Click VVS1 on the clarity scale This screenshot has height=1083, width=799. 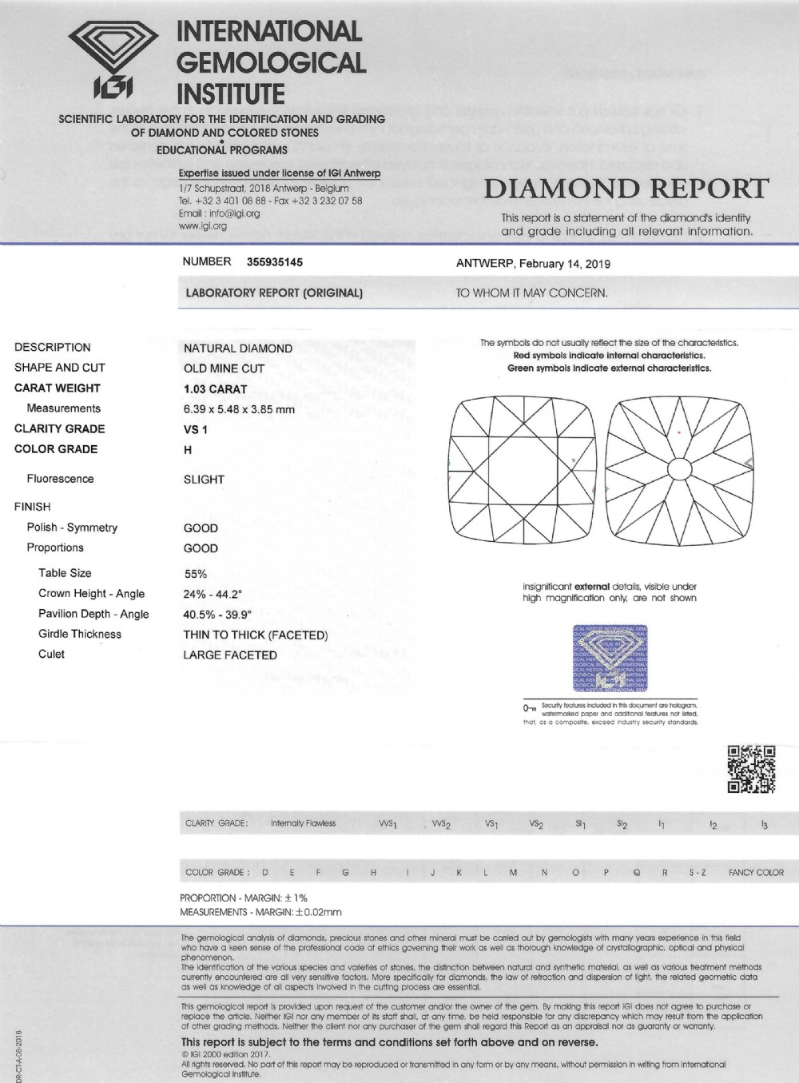point(388,824)
